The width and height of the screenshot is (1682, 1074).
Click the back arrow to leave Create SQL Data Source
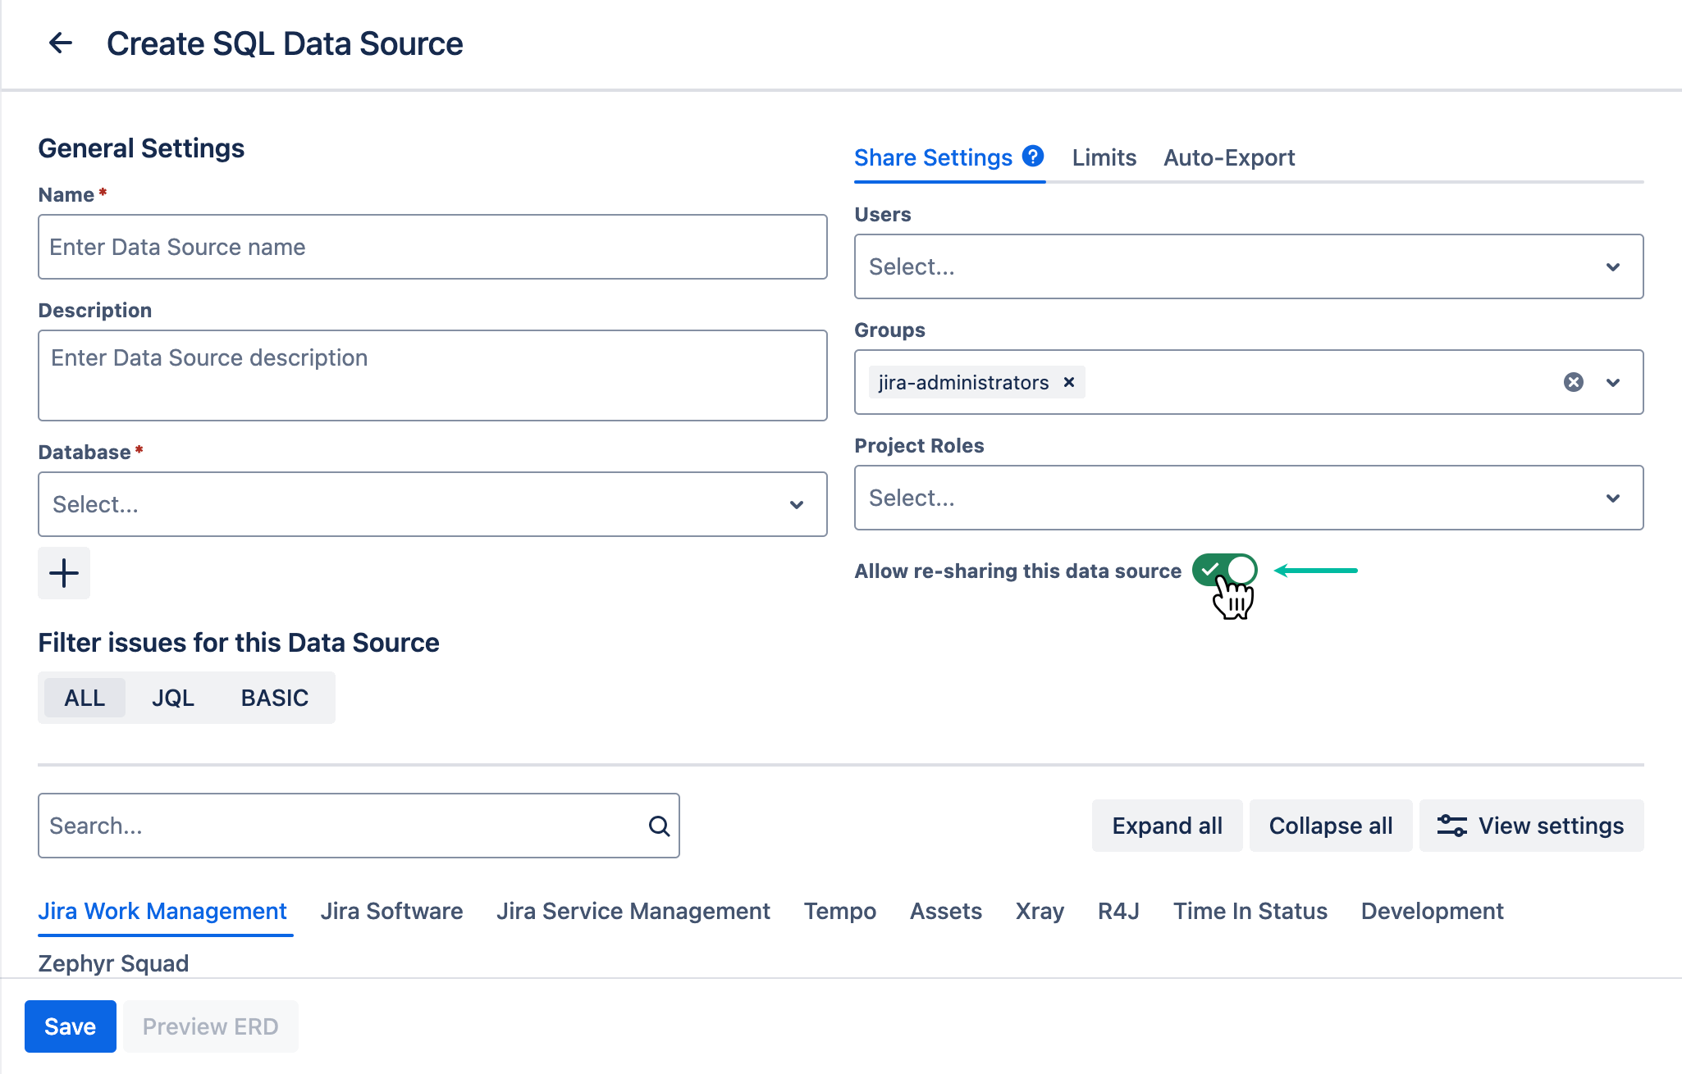(x=61, y=43)
